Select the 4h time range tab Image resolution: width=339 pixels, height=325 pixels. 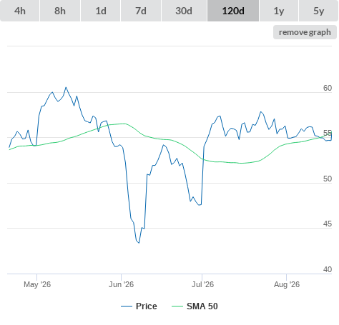[20, 11]
